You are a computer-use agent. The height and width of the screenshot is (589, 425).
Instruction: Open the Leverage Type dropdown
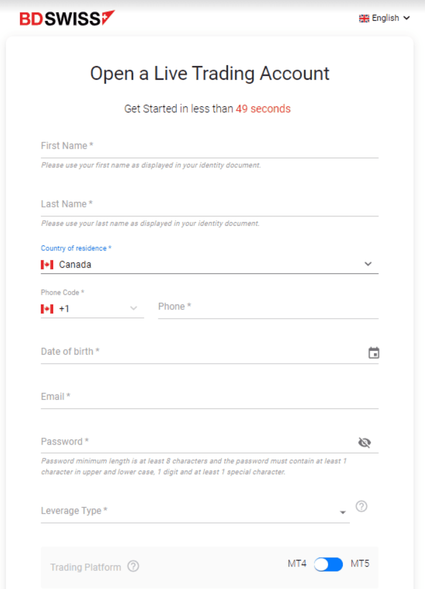pos(342,511)
